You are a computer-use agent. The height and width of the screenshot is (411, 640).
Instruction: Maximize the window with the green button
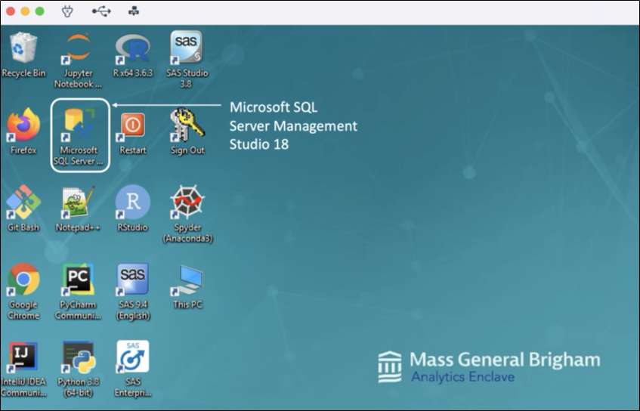(x=39, y=11)
